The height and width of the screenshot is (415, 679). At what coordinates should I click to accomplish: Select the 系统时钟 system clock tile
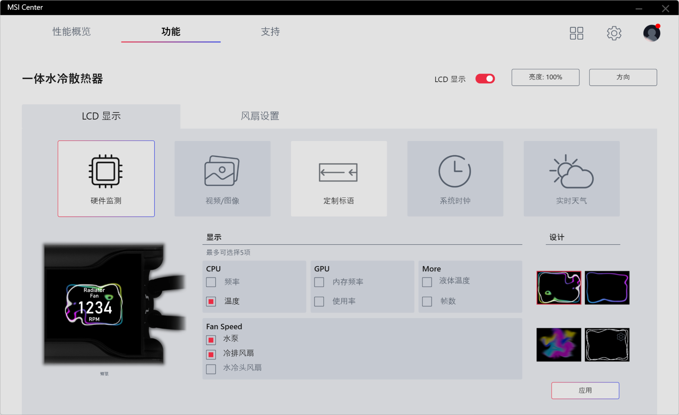[455, 179]
